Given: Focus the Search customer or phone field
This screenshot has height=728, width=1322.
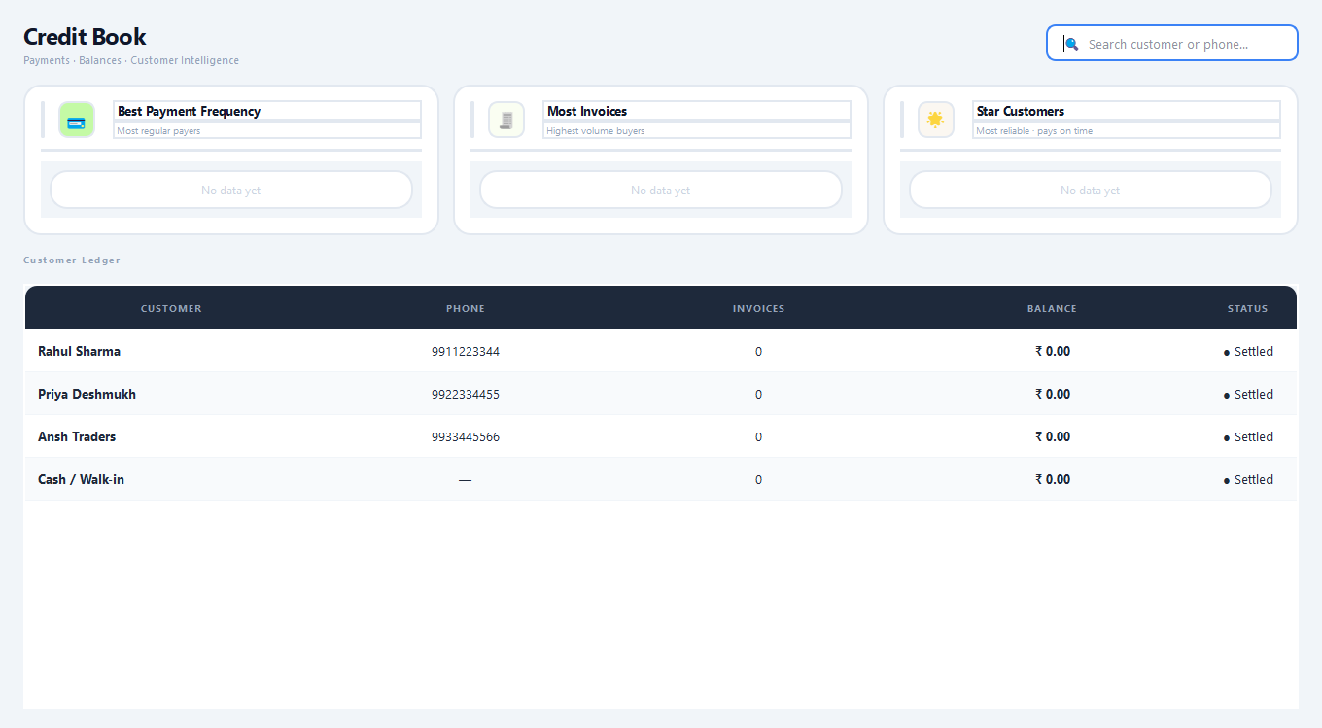Looking at the screenshot, I should click(x=1172, y=43).
